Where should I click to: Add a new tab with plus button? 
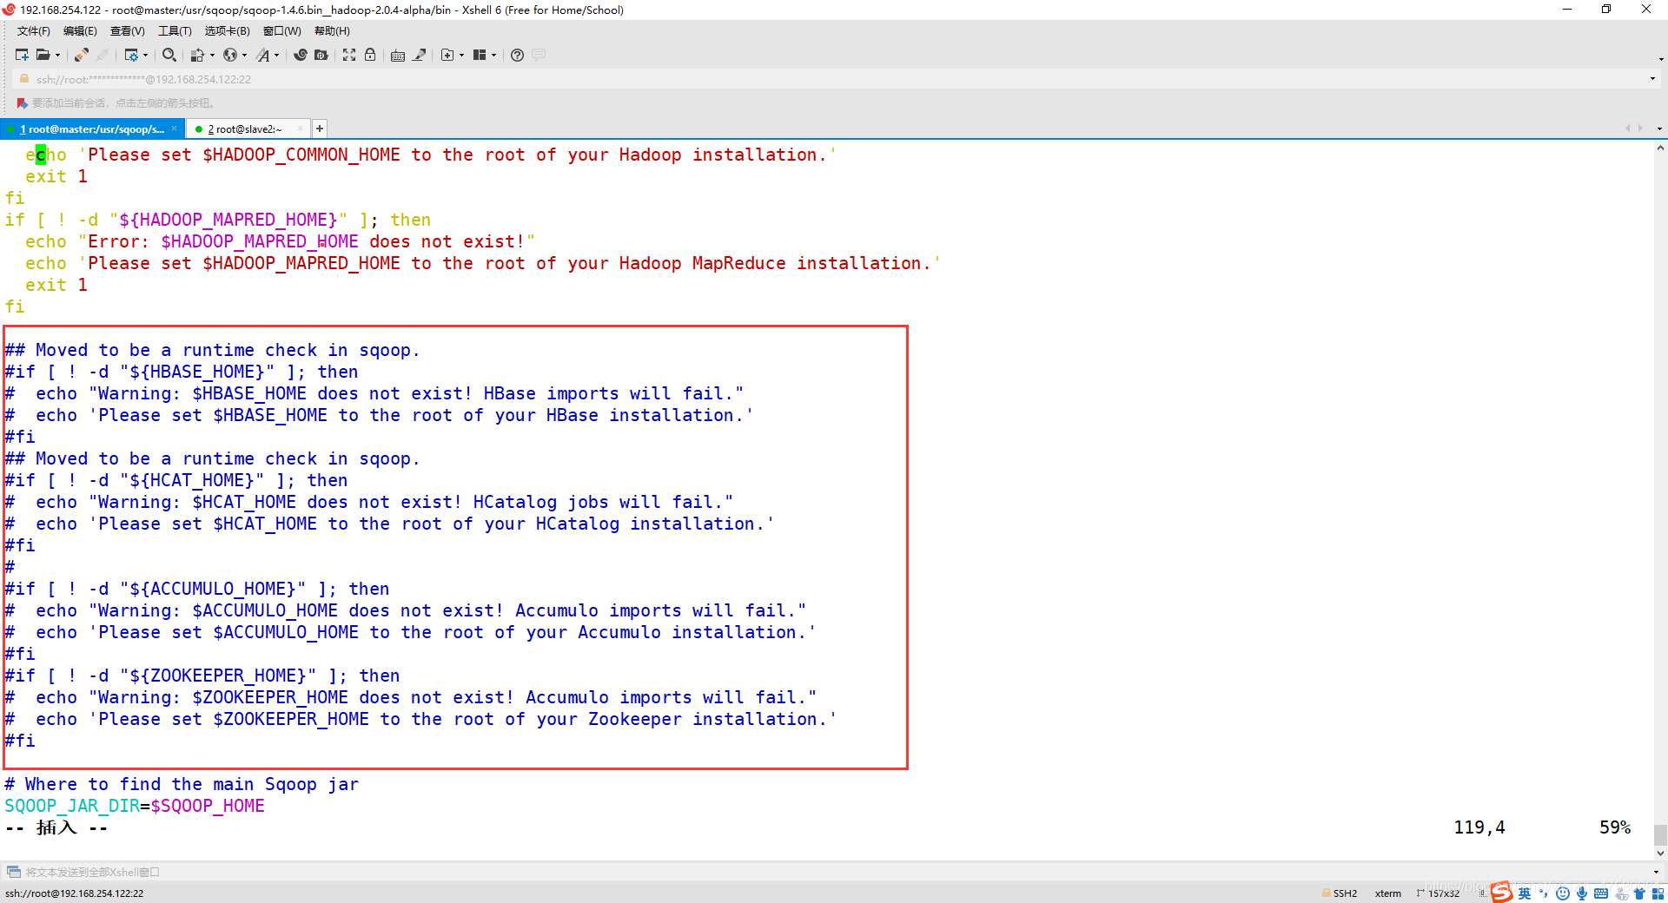coord(320,129)
